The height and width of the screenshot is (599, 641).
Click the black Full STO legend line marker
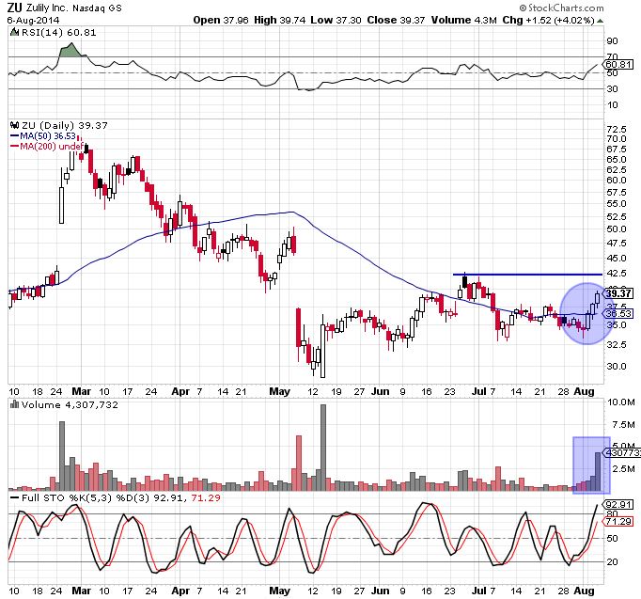click(14, 497)
